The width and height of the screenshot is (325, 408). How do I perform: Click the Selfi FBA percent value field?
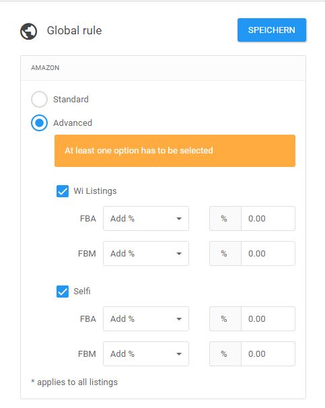[x=268, y=318]
